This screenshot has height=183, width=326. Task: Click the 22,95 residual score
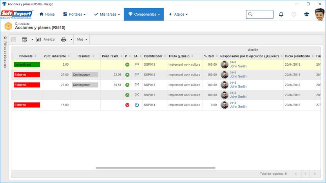pos(117,75)
